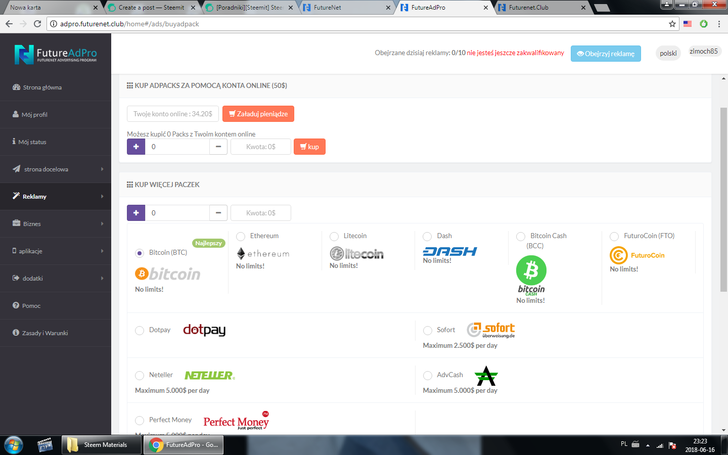Click the Reklamy magic wand icon
728x455 pixels.
coord(16,196)
